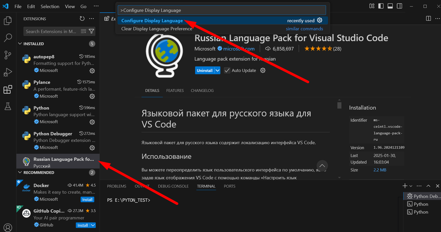
Task: Open the Uninstall button dropdown arrow
Action: pyautogui.click(x=218, y=70)
